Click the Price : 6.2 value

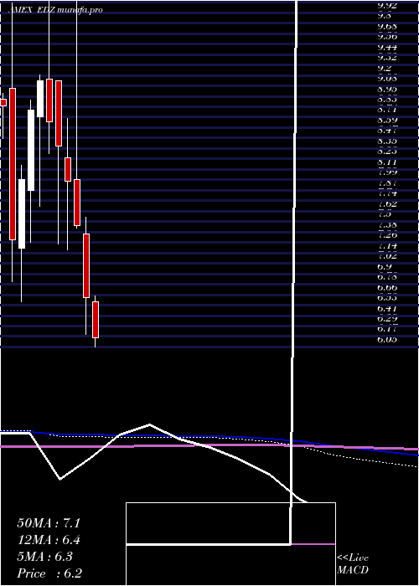click(x=49, y=573)
